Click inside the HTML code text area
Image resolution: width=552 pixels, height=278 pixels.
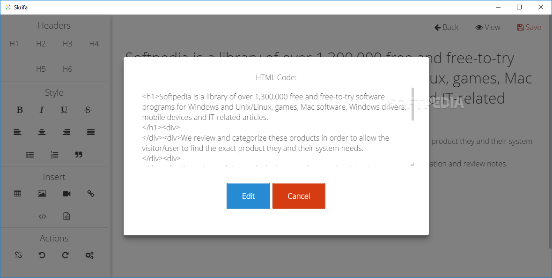click(x=276, y=127)
